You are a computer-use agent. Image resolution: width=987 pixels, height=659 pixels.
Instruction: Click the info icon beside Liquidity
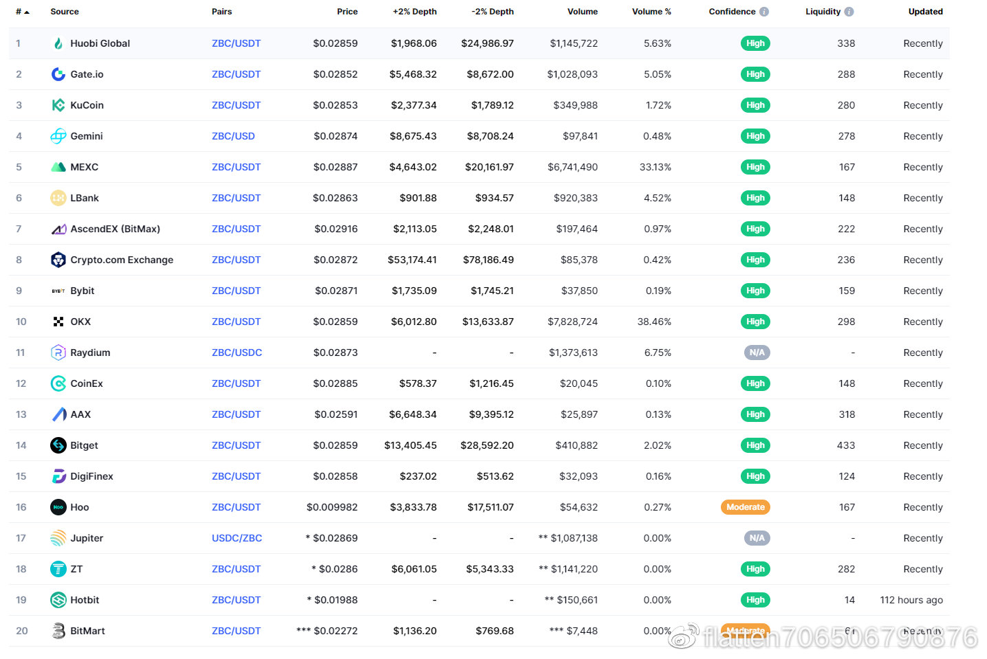point(849,12)
